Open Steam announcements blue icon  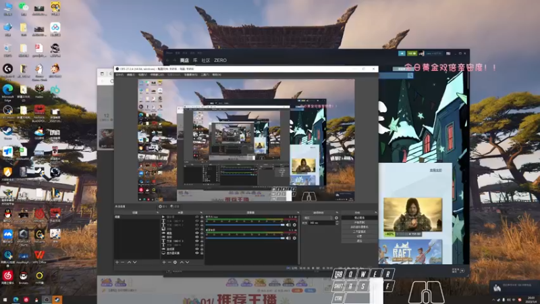pos(402,53)
